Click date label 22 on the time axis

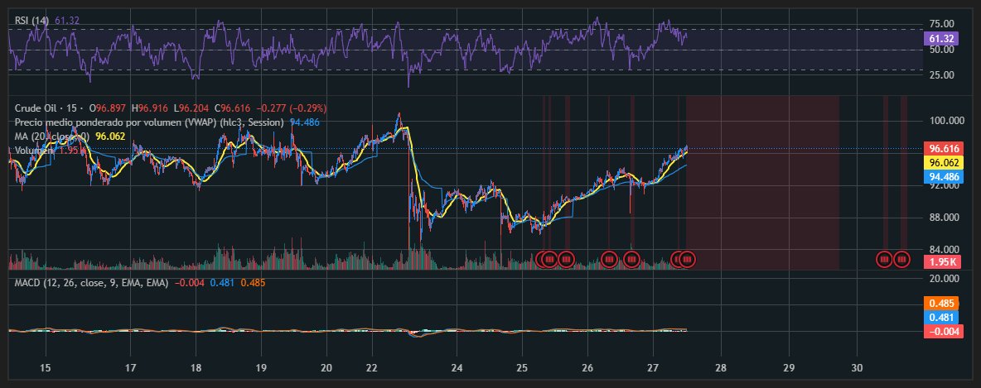pyautogui.click(x=372, y=367)
